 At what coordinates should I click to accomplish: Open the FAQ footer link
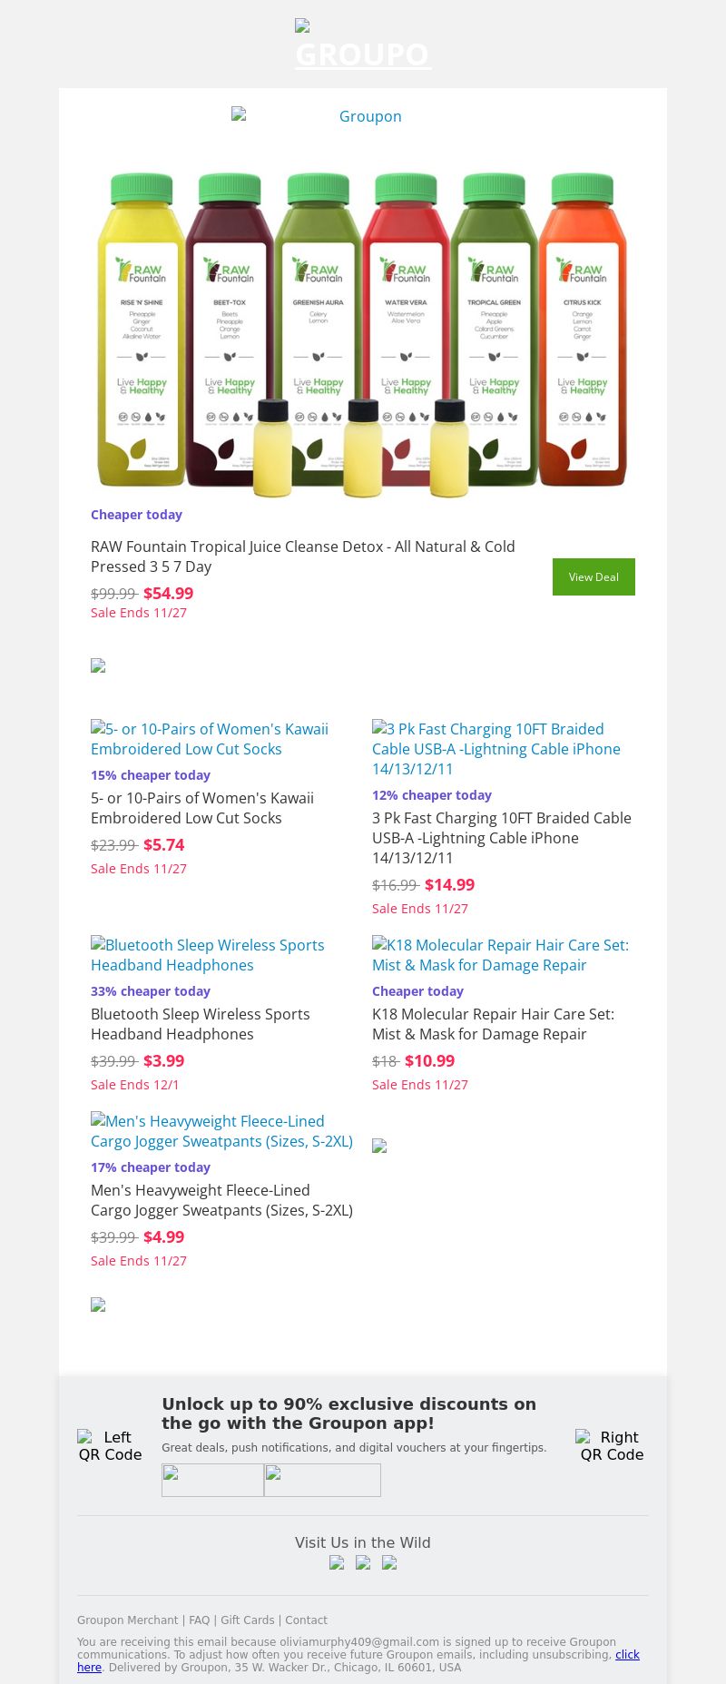pyautogui.click(x=199, y=1620)
